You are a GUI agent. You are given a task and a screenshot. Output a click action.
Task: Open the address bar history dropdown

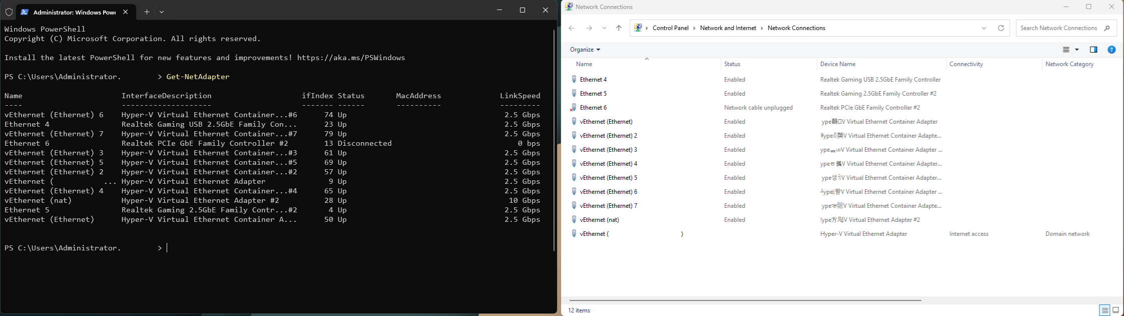point(984,28)
